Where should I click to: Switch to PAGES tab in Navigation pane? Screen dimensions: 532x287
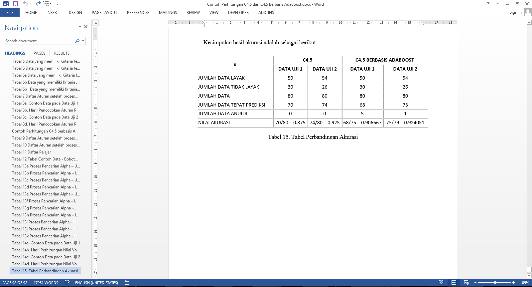[x=39, y=53]
